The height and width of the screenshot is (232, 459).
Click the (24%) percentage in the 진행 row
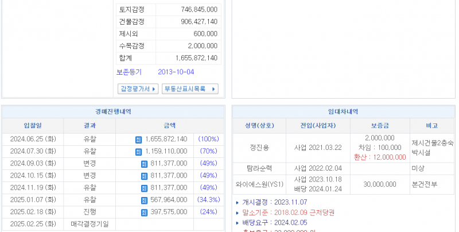click(x=208, y=212)
